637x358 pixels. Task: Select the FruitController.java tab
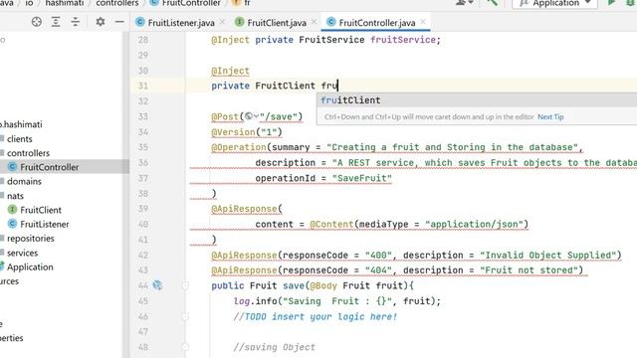pyautogui.click(x=377, y=23)
